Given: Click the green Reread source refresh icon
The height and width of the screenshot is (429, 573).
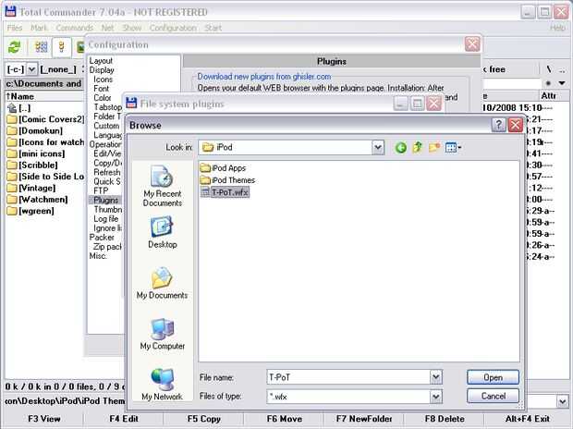Looking at the screenshot, I should [15, 47].
